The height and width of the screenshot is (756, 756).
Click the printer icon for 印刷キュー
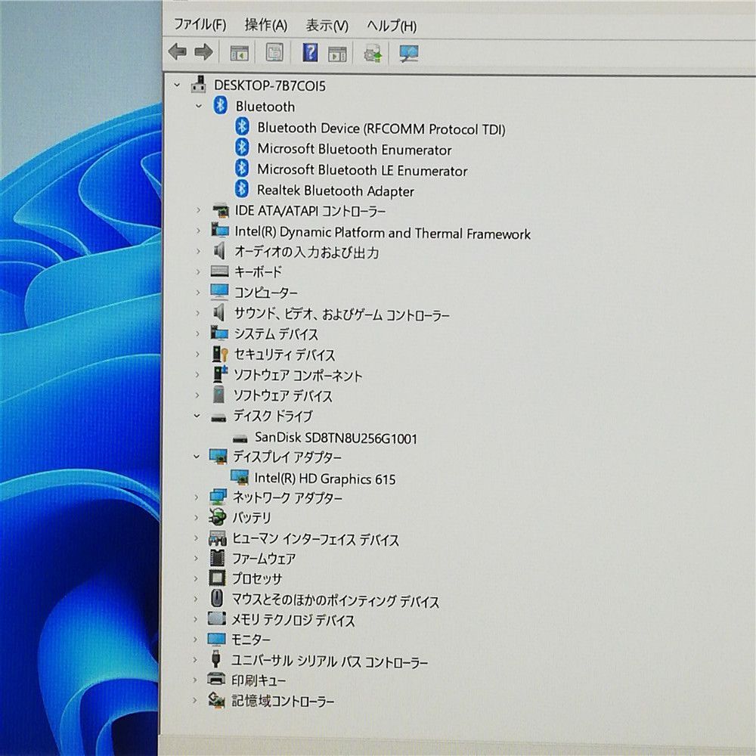pos(216,679)
